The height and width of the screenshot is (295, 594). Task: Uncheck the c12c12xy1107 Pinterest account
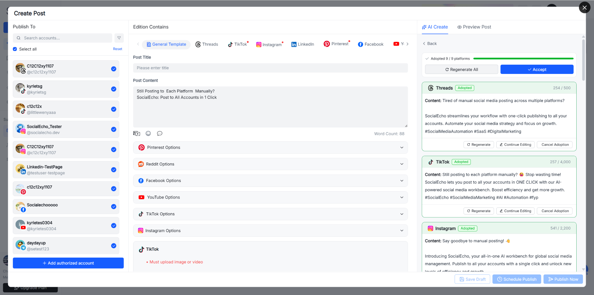pos(114,189)
